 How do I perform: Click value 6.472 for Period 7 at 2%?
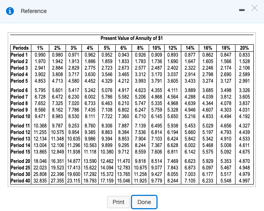pyautogui.click(x=57, y=97)
